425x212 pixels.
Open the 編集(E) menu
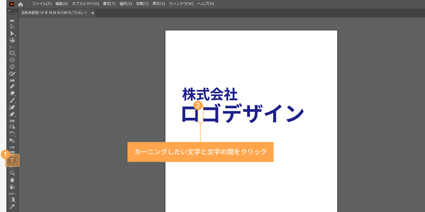coord(62,4)
